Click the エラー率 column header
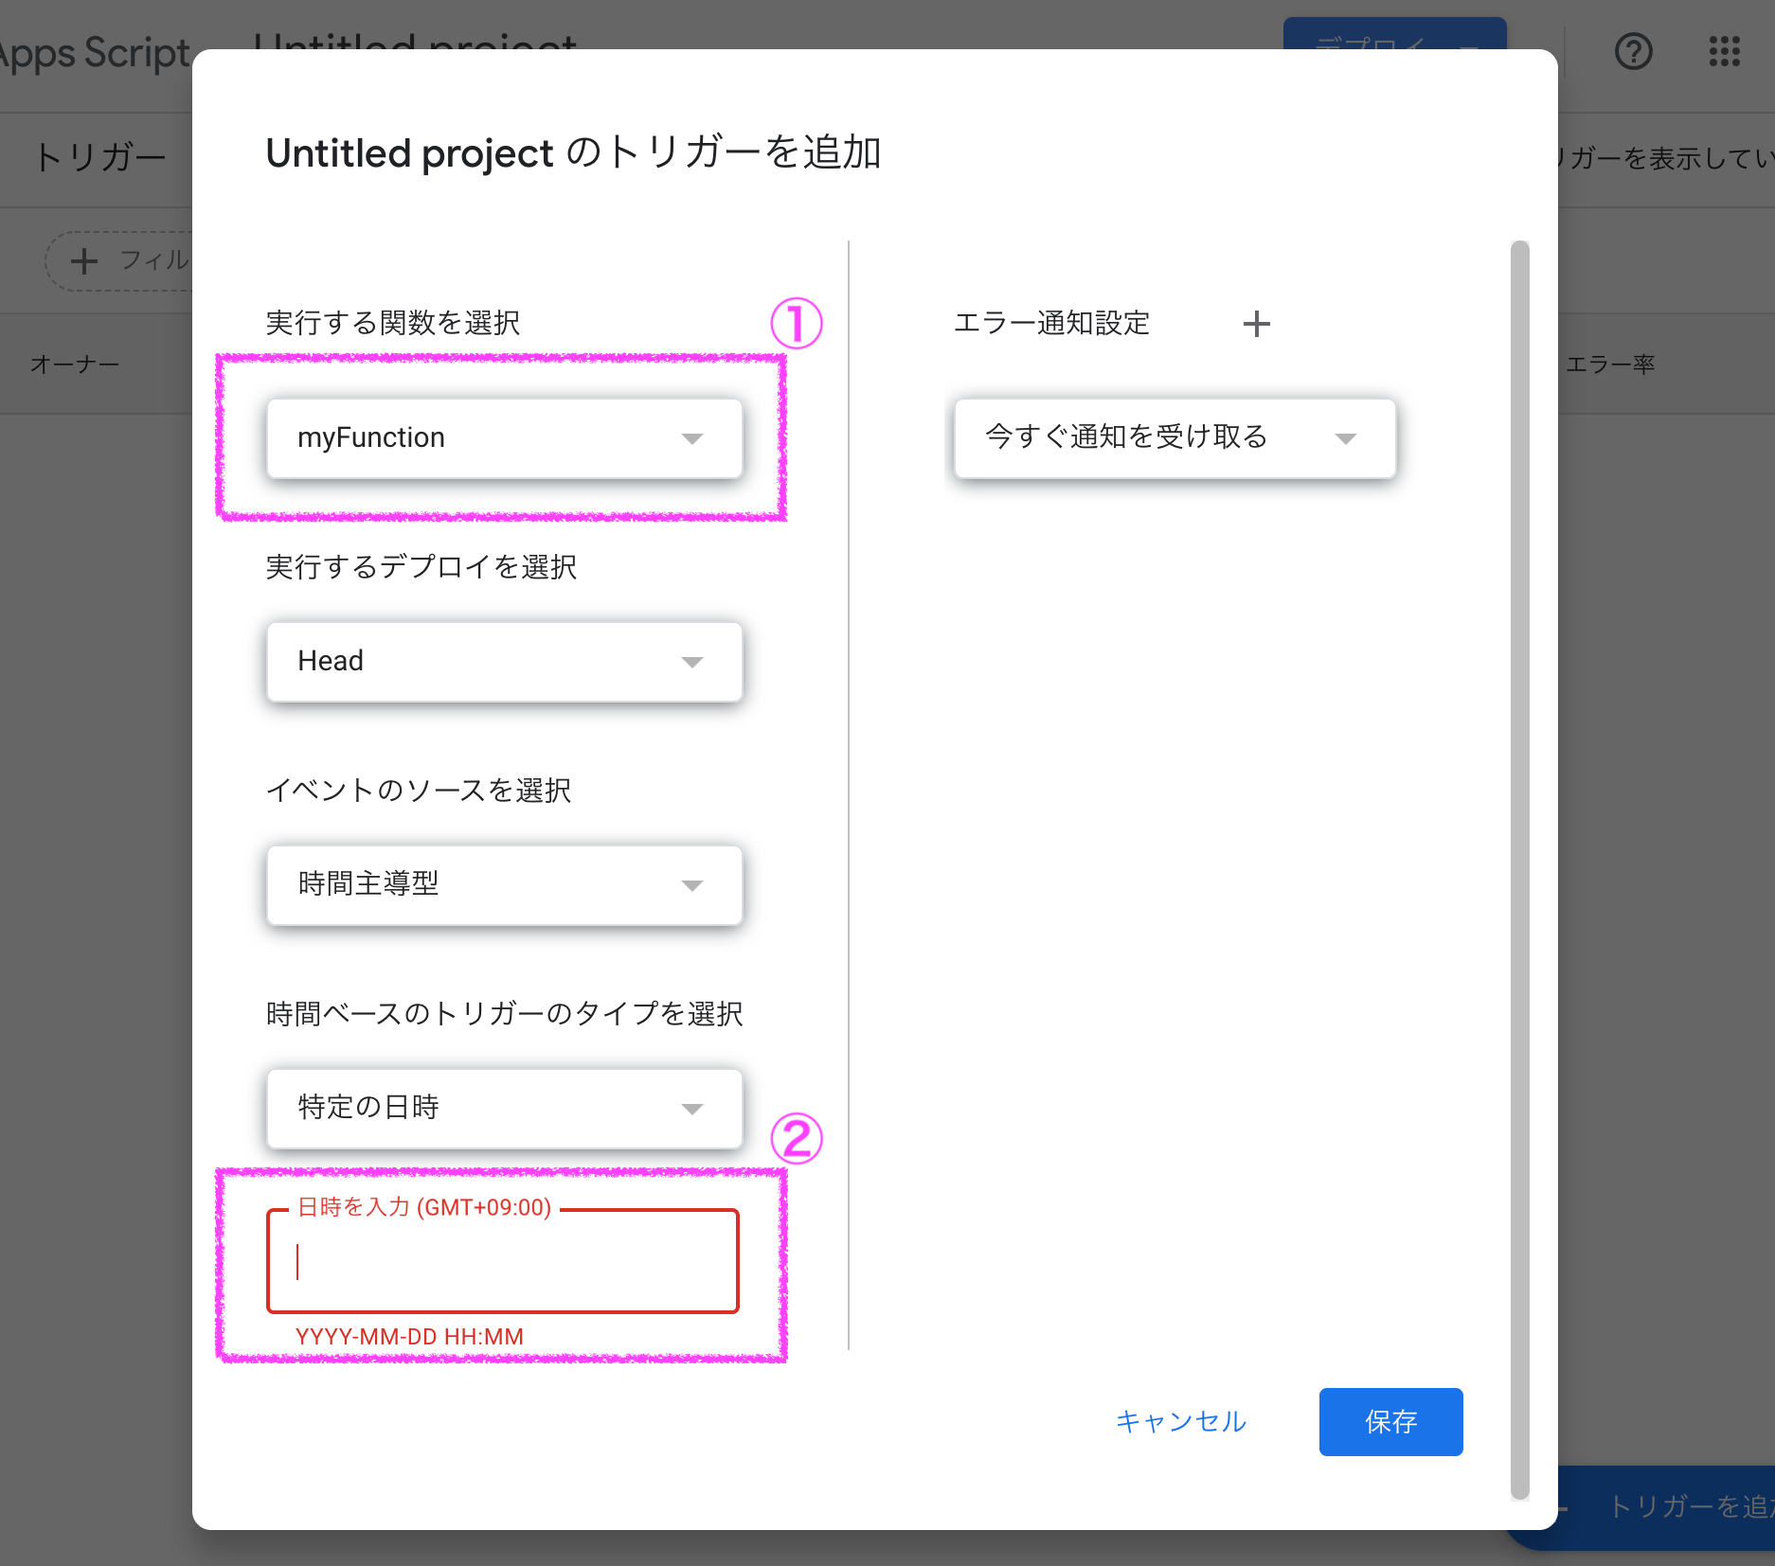1775x1566 pixels. [x=1609, y=365]
